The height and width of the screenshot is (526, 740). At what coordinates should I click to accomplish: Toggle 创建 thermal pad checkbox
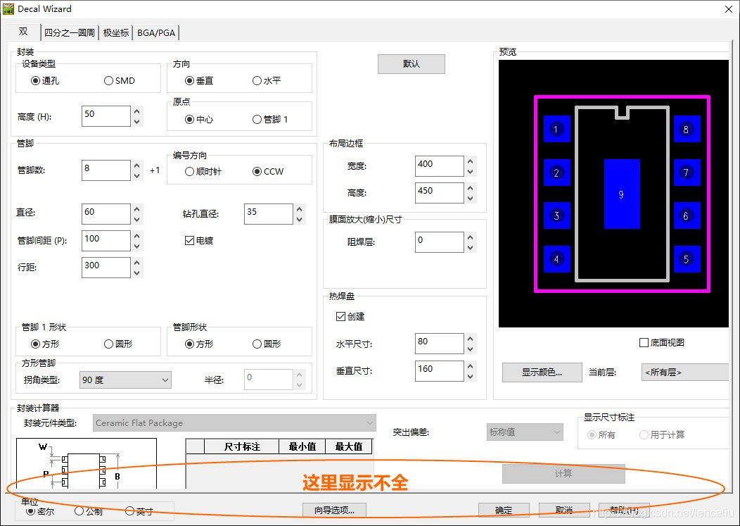[340, 317]
